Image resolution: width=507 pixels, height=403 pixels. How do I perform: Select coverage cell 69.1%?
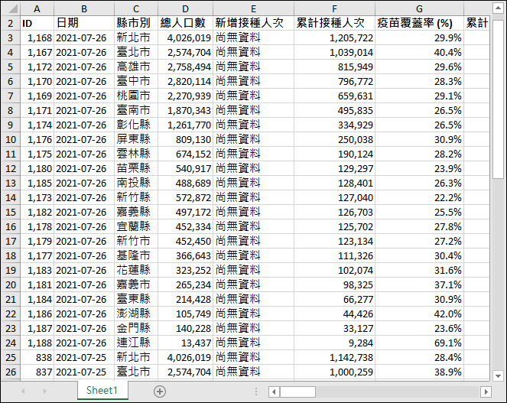pyautogui.click(x=419, y=343)
